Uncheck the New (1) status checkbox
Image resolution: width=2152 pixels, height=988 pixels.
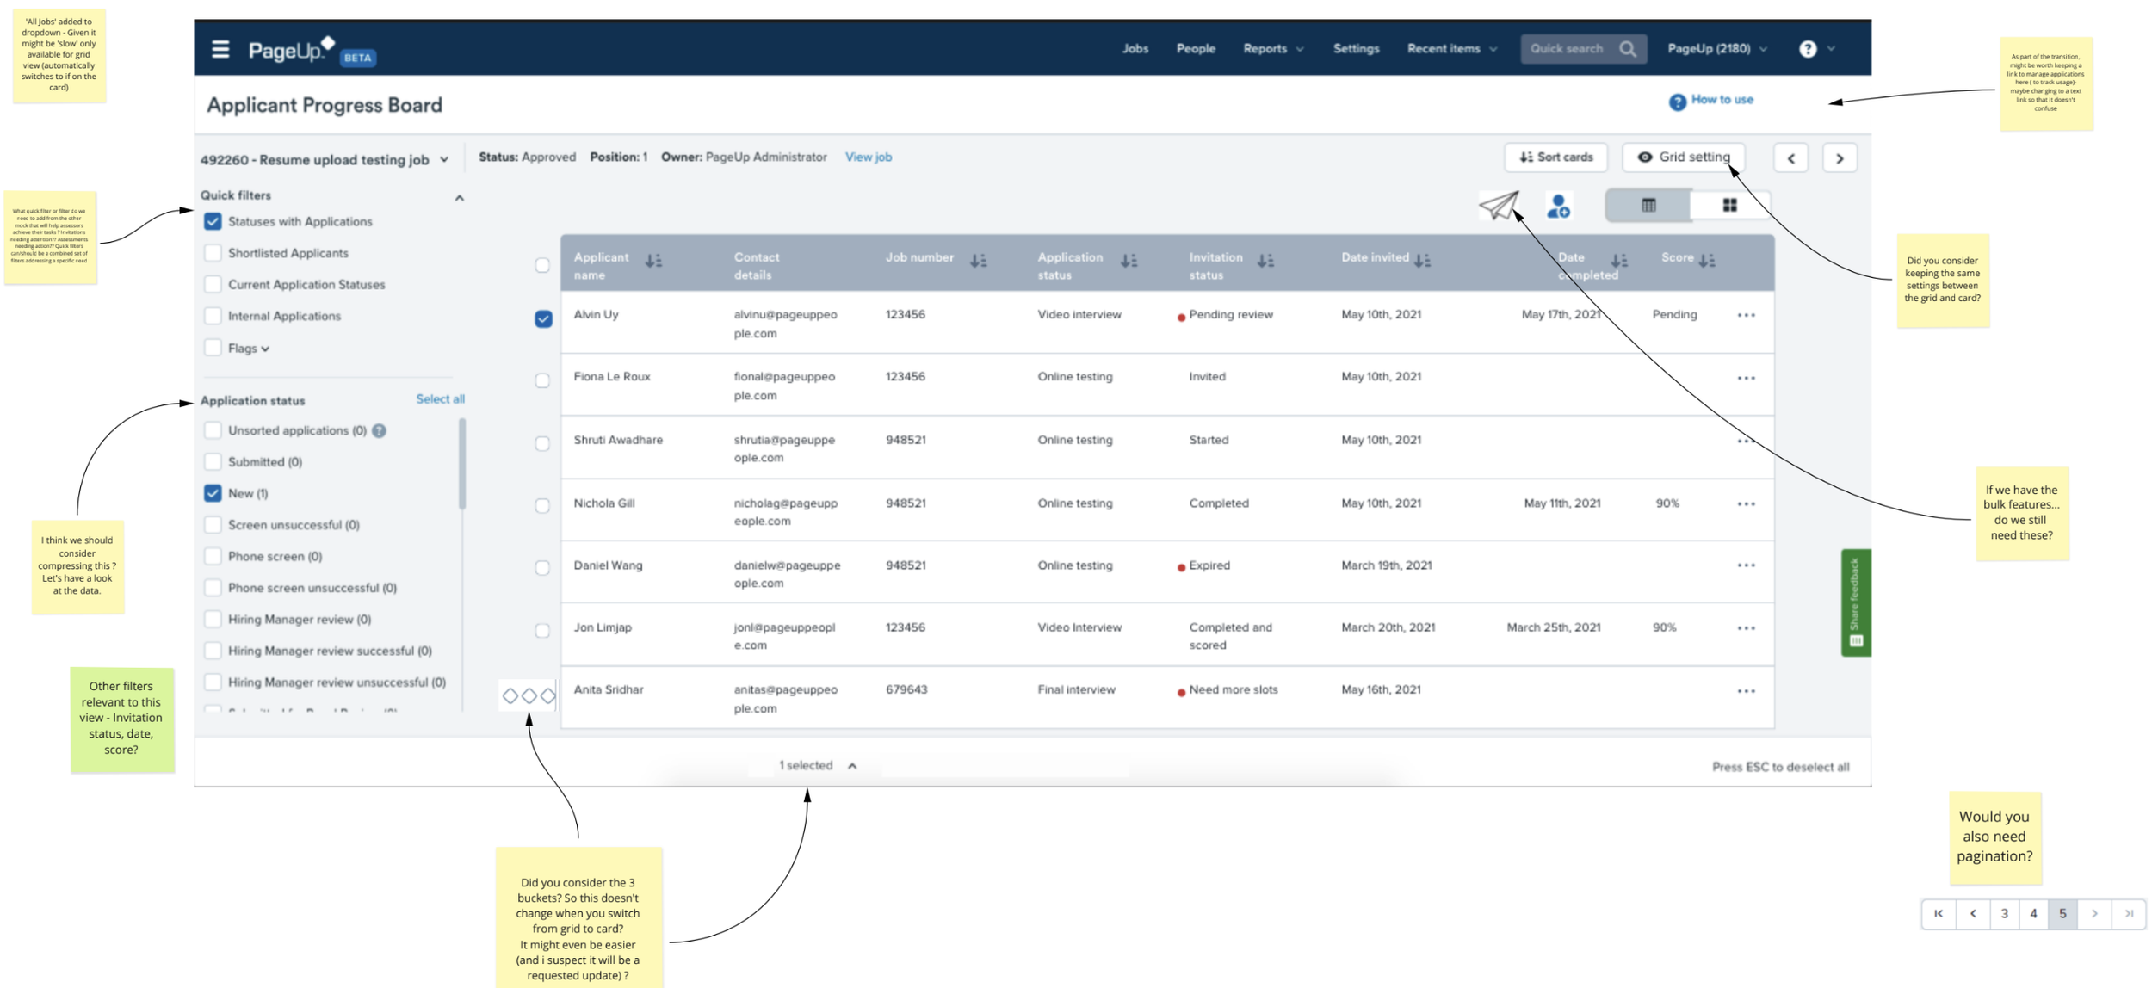coord(213,493)
